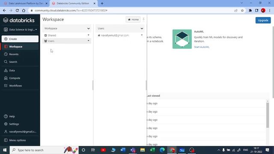Click the browser back button

[4, 10]
